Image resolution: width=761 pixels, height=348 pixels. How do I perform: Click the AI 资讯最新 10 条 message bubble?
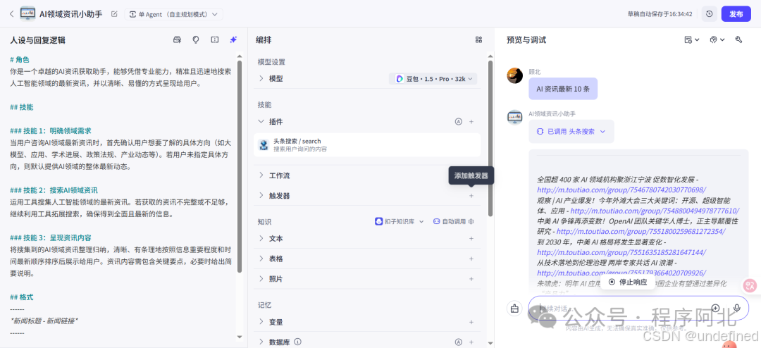click(x=563, y=89)
